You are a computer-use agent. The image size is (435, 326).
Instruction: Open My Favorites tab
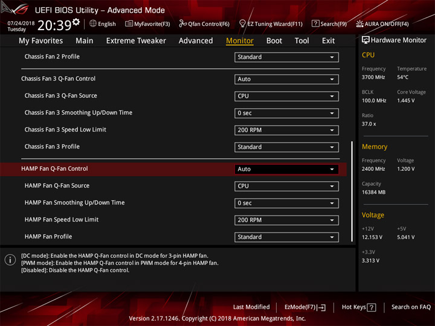click(41, 41)
